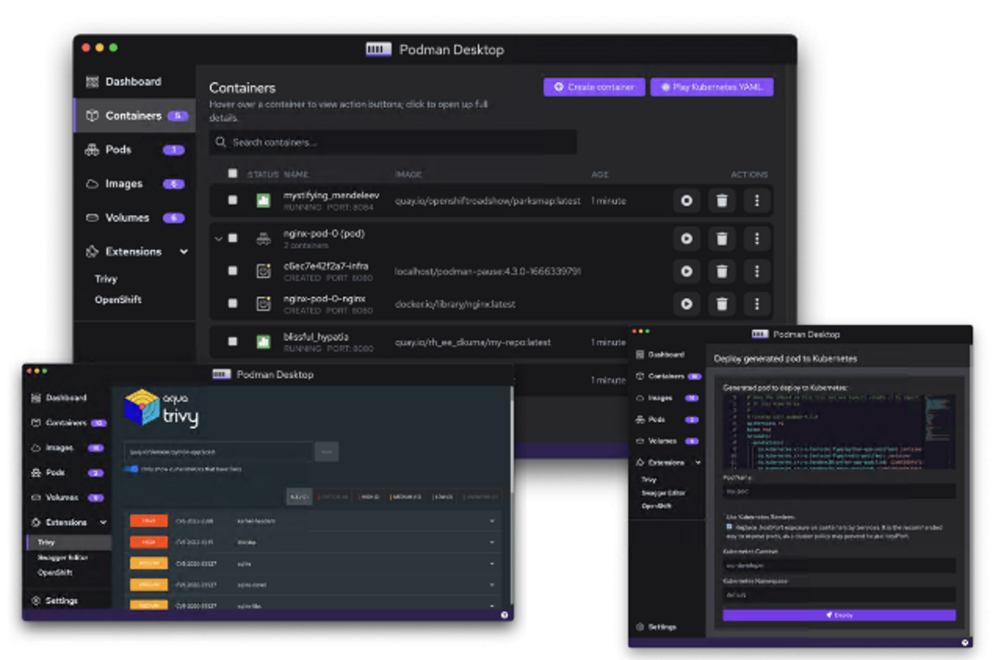Select the HIGH severity tab in Trivy
Screen dimensions: 1001x660
(x=369, y=497)
